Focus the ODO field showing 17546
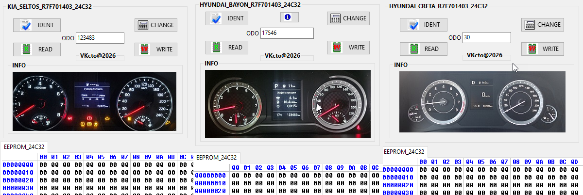The height and width of the screenshot is (195, 583). (287, 33)
